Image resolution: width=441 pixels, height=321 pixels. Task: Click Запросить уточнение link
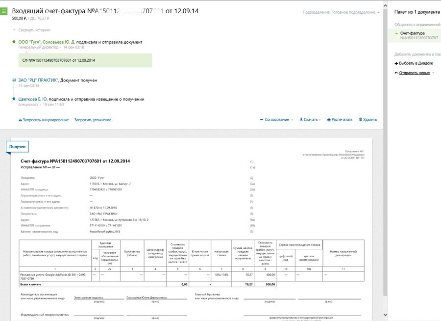(x=93, y=120)
